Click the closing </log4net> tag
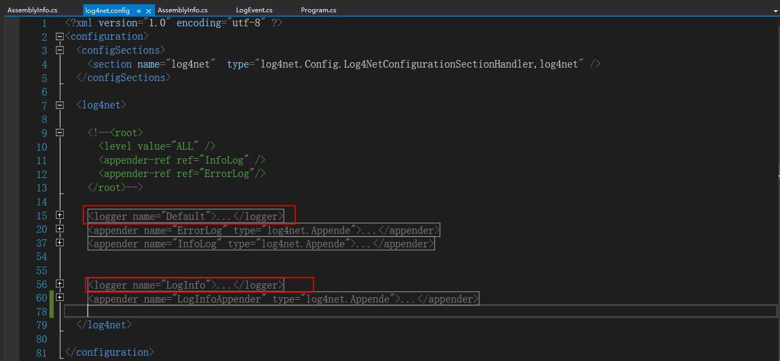 click(104, 325)
